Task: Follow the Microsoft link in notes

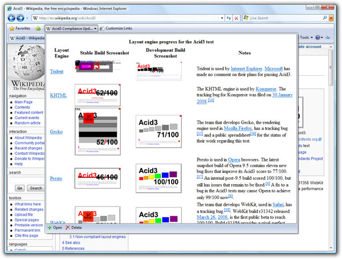Action: (274, 68)
